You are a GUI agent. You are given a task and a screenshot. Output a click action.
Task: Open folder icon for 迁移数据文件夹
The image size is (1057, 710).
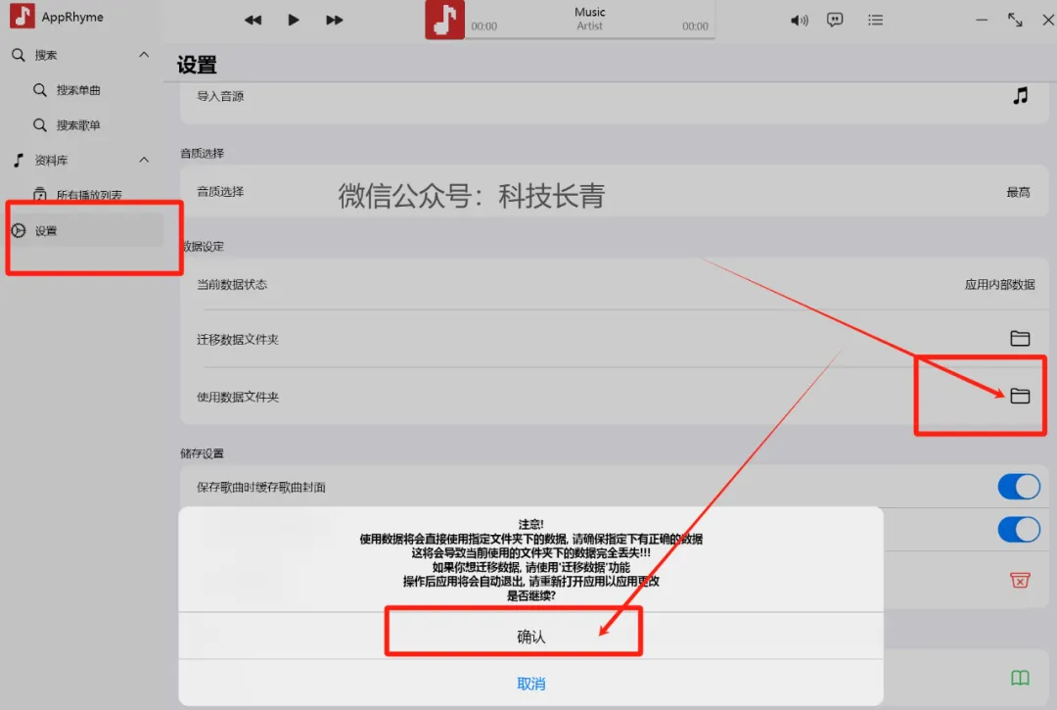[1020, 339]
